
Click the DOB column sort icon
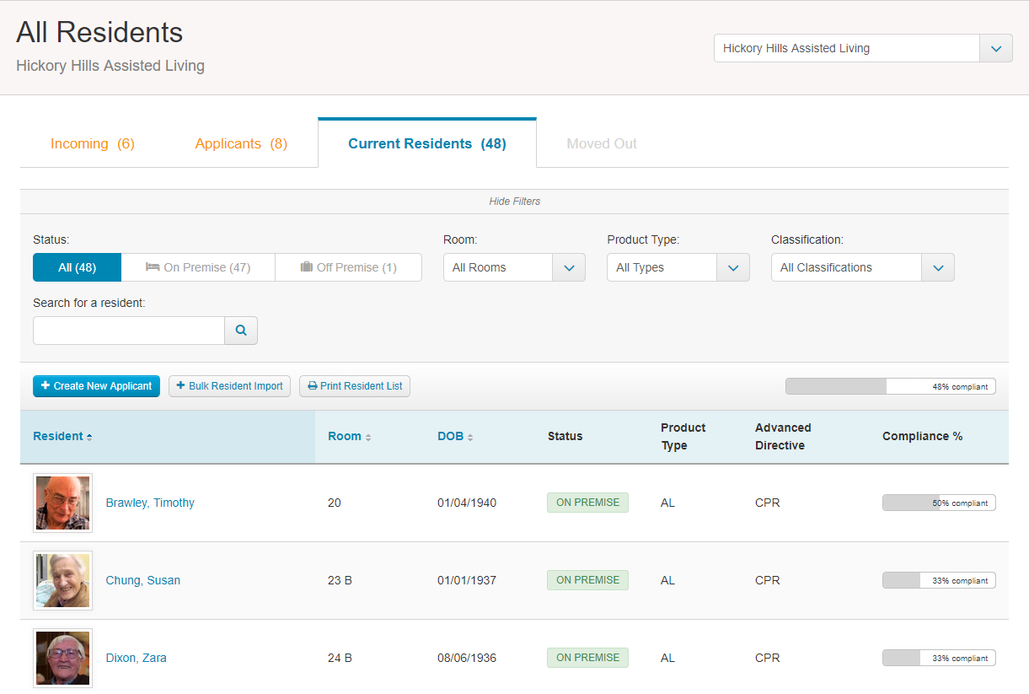pos(470,437)
